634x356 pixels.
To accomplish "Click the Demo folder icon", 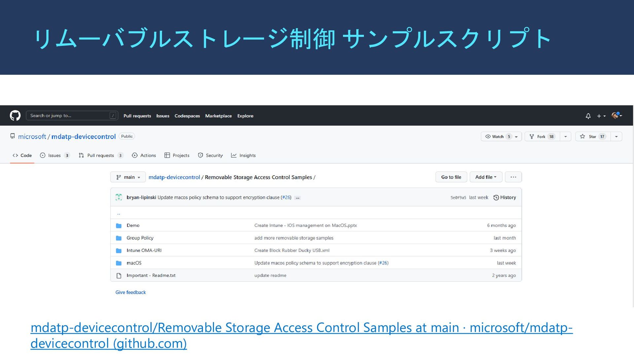I will (119, 226).
